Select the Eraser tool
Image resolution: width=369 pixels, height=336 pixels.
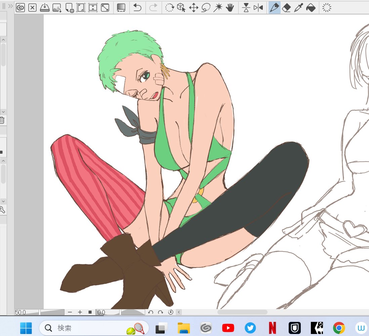click(x=286, y=7)
